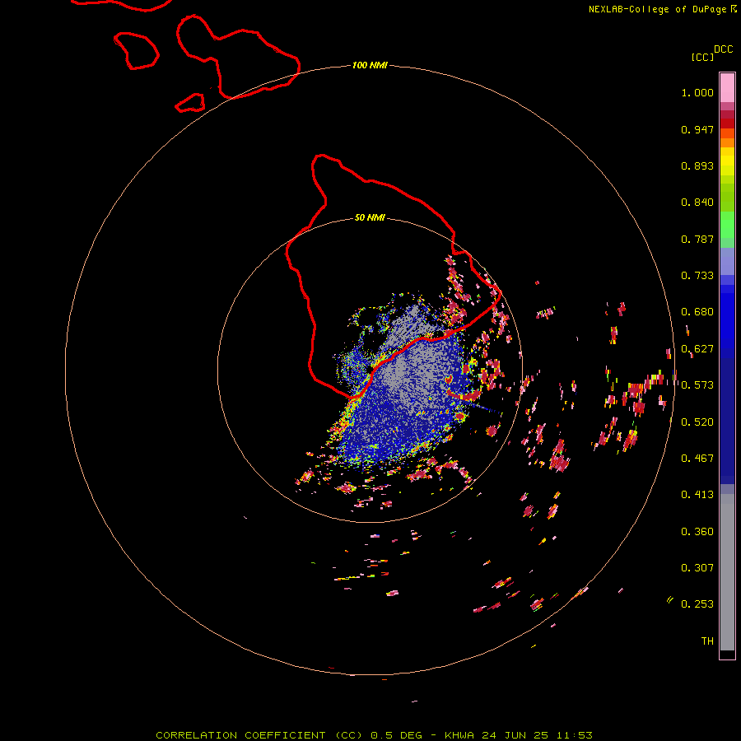Screen dimensions: 741x741
Task: Click the 50 NMI range ring label
Action: (370, 217)
